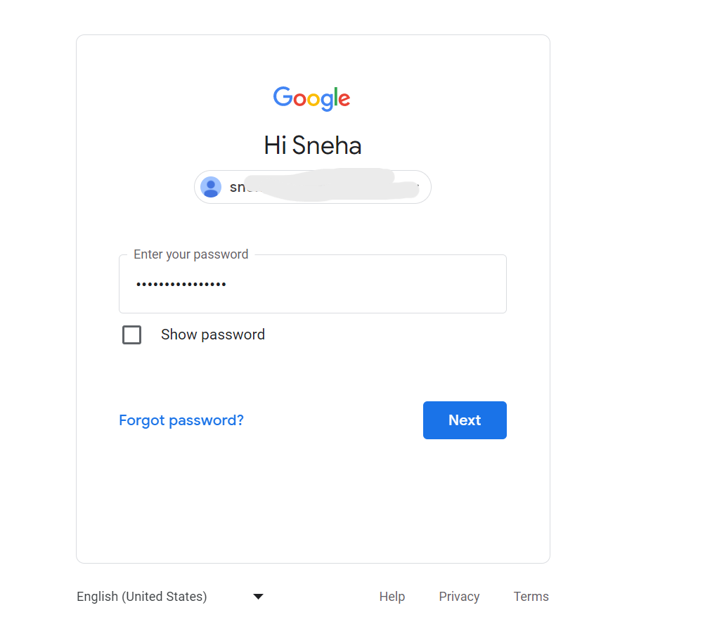
Task: Toggle password visibility to reveal characters
Action: click(x=131, y=335)
